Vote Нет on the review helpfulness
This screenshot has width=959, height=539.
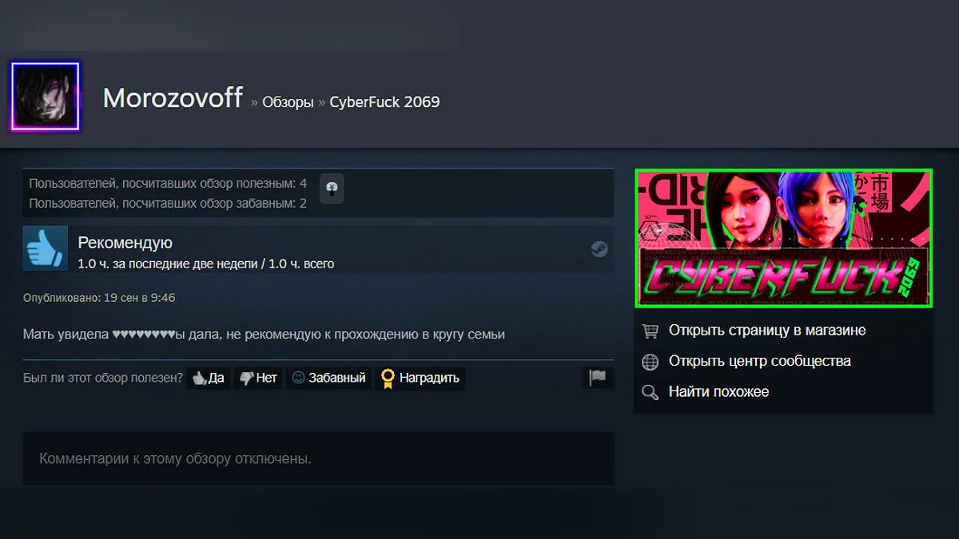[x=258, y=378]
